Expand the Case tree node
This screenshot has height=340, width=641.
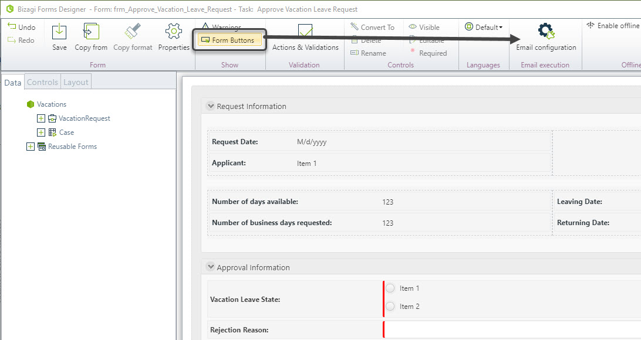coord(41,132)
